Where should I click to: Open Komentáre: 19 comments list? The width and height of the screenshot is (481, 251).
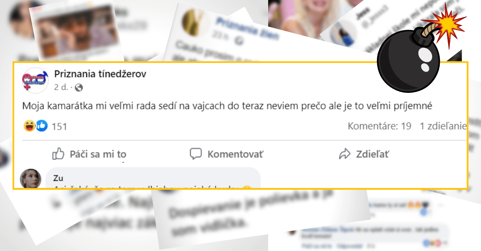[x=379, y=126]
